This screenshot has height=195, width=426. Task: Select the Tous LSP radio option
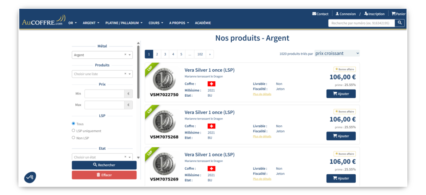pos(74,124)
